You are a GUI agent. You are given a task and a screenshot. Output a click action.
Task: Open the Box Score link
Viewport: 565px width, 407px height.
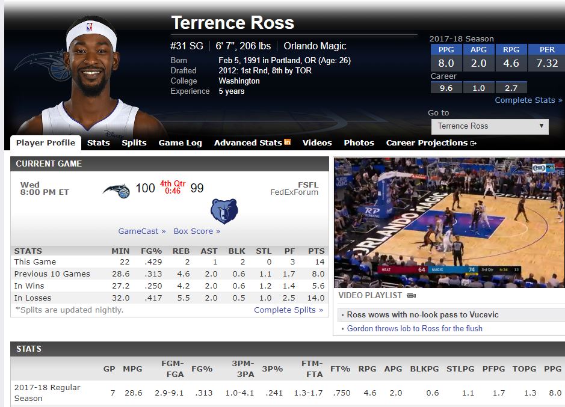click(197, 231)
